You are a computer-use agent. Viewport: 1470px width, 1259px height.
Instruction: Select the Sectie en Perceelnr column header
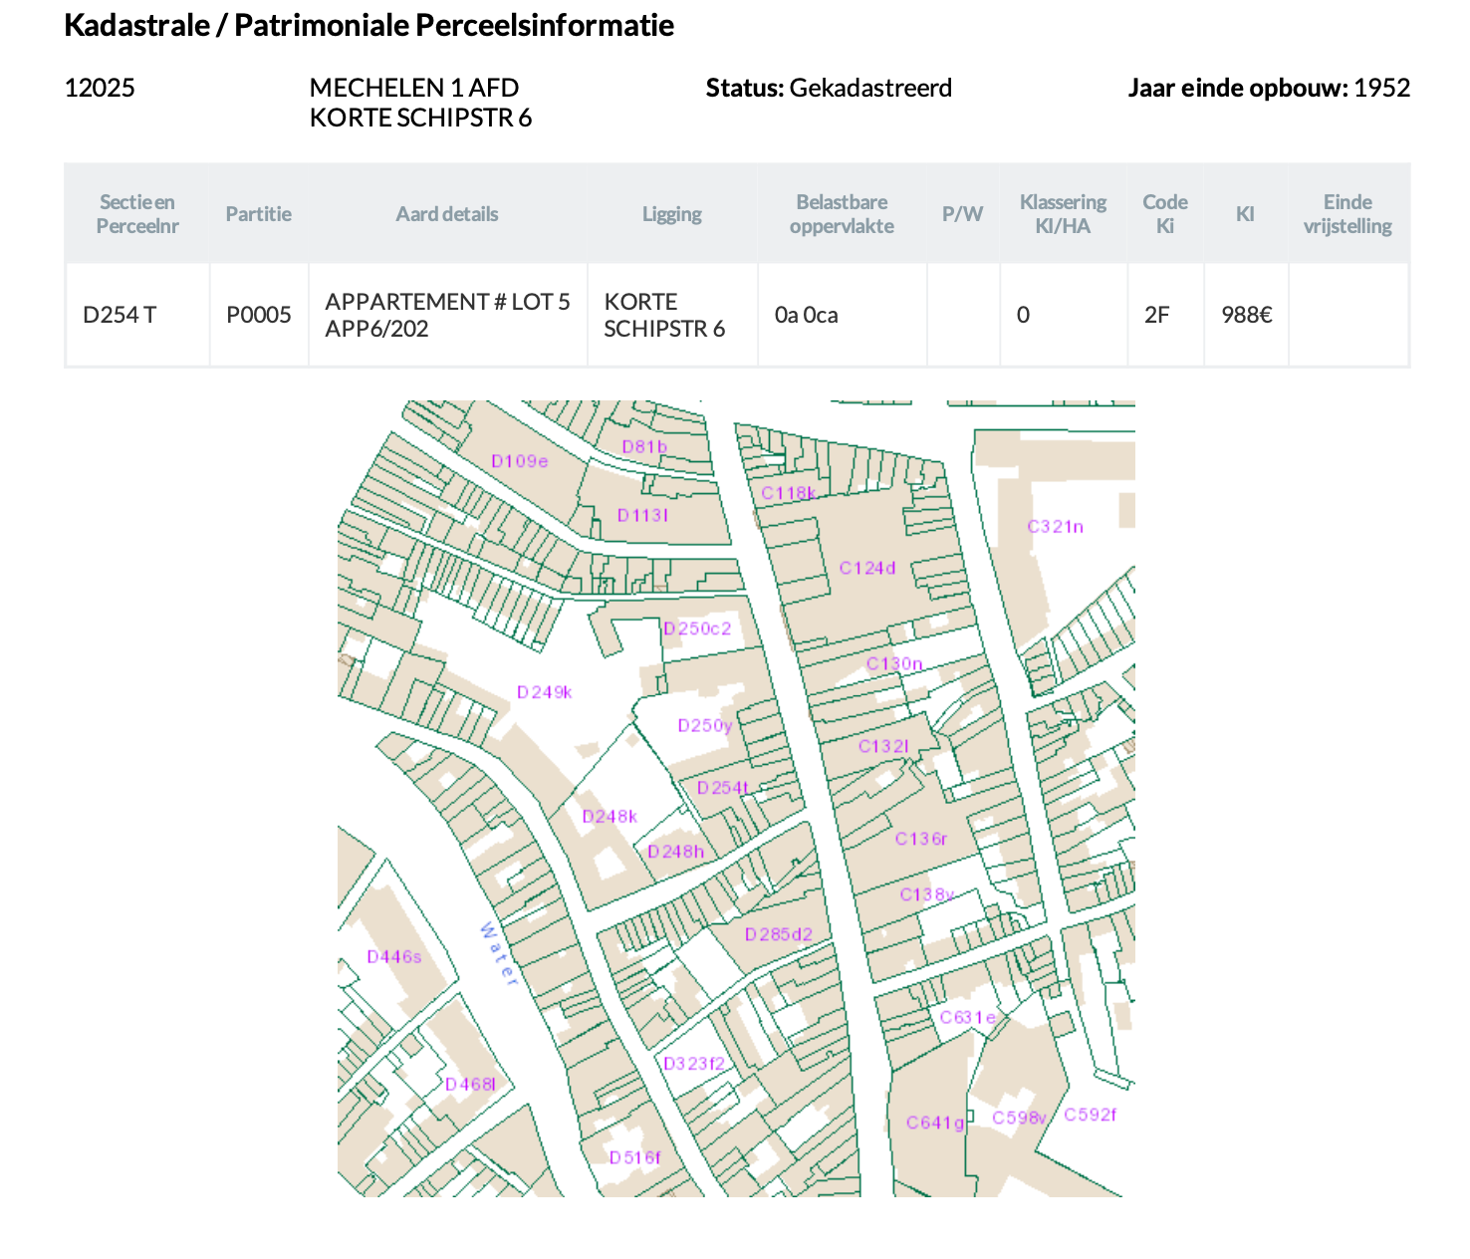coord(137,214)
